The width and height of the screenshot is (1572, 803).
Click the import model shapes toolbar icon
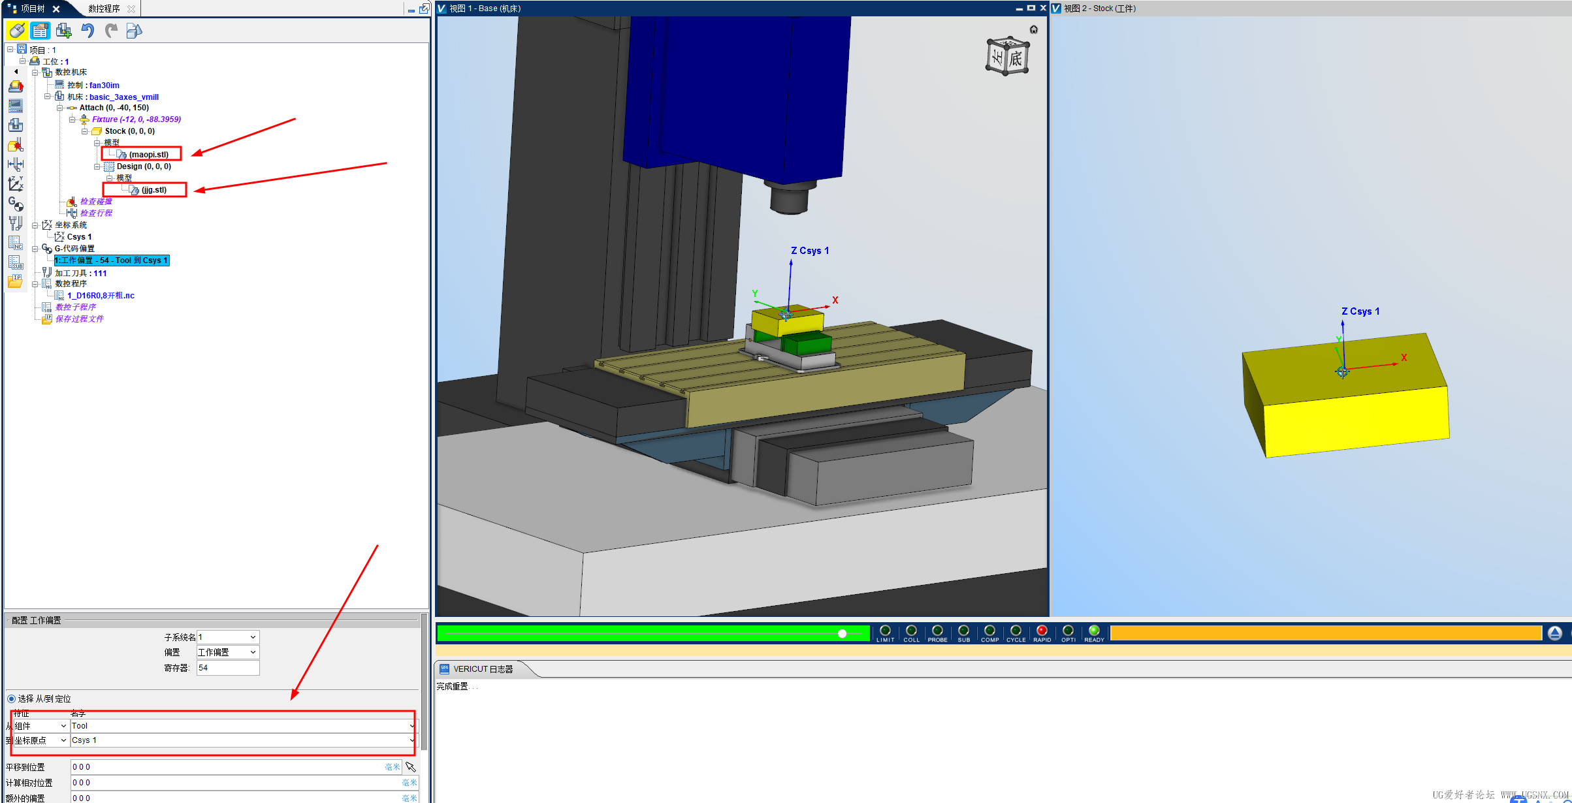(x=134, y=30)
